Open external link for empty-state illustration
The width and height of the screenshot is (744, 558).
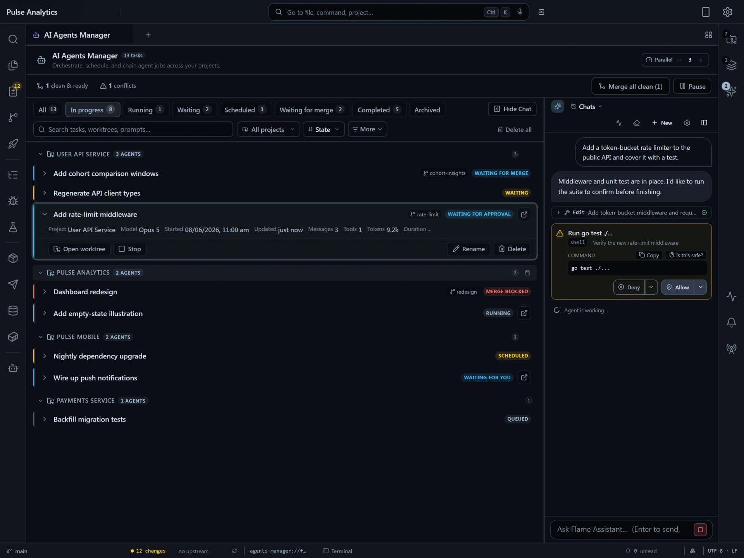pyautogui.click(x=524, y=313)
